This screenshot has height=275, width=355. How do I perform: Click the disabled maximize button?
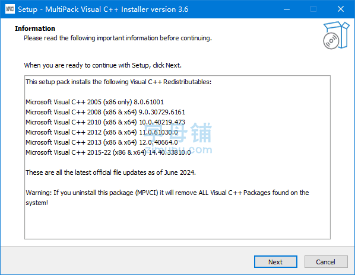(x=313, y=9)
